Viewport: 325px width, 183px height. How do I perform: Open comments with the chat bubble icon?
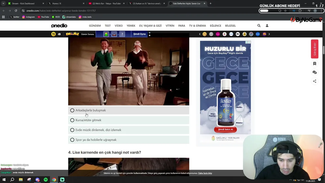[x=315, y=72]
